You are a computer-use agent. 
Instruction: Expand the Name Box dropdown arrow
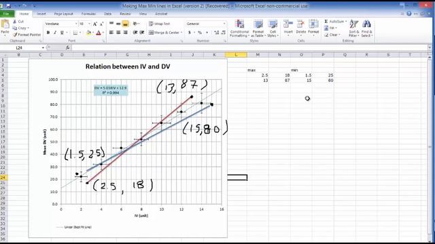click(43, 47)
